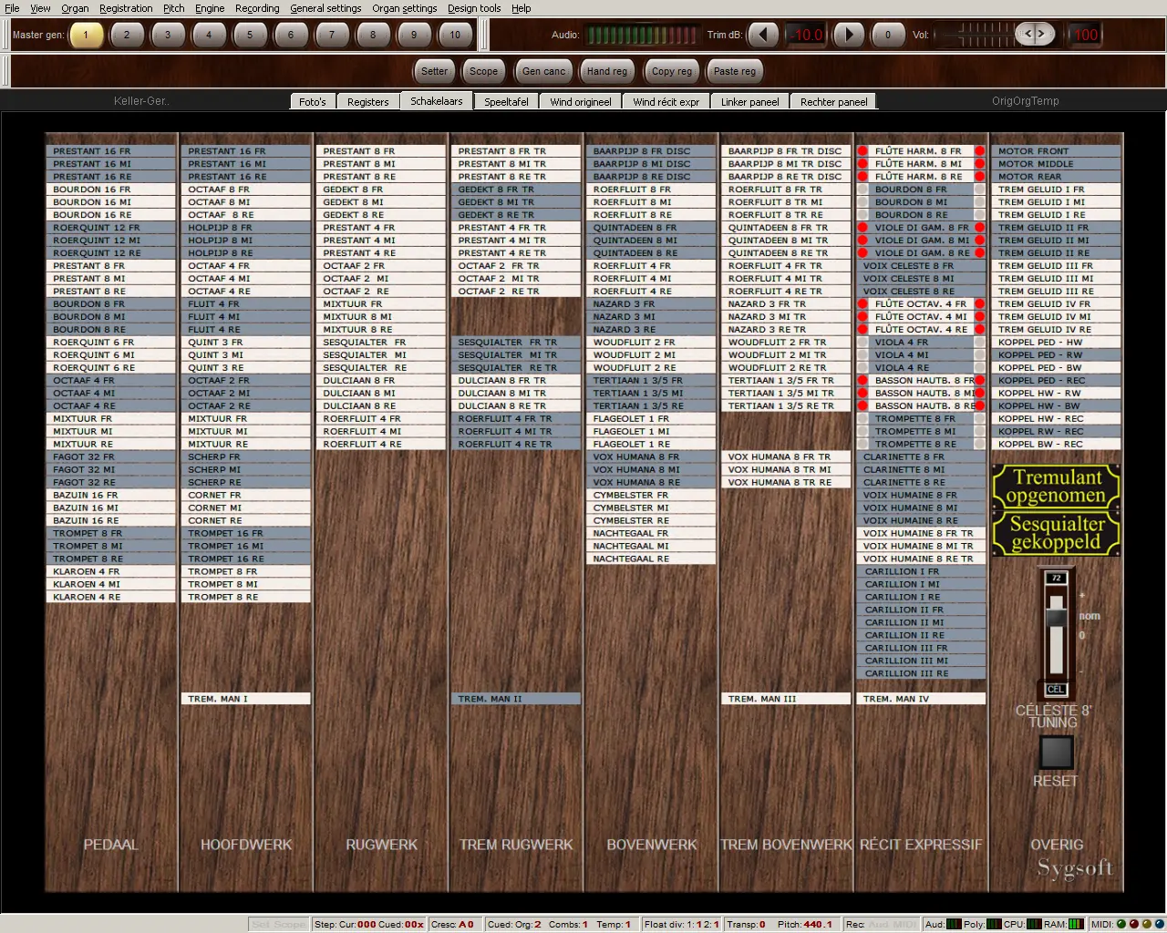Open the Wind récit expr tab
Viewport: 1167px width, 933px height.
pyautogui.click(x=666, y=102)
